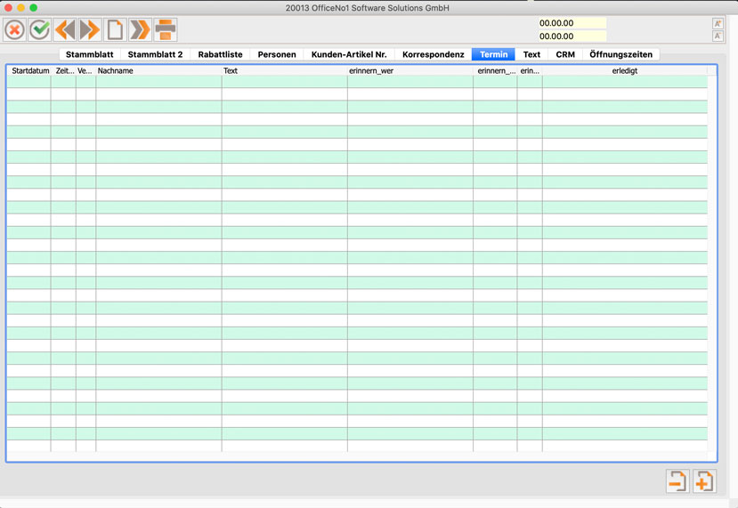The image size is (738, 508).
Task: Click the erinnern_... column header
Action: 495,70
